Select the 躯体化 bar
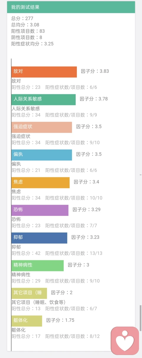The height and width of the screenshot is (358, 142). tap(27, 321)
